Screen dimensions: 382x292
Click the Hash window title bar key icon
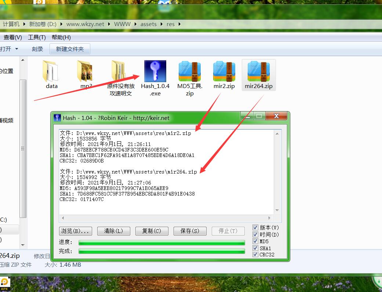[x=57, y=118]
